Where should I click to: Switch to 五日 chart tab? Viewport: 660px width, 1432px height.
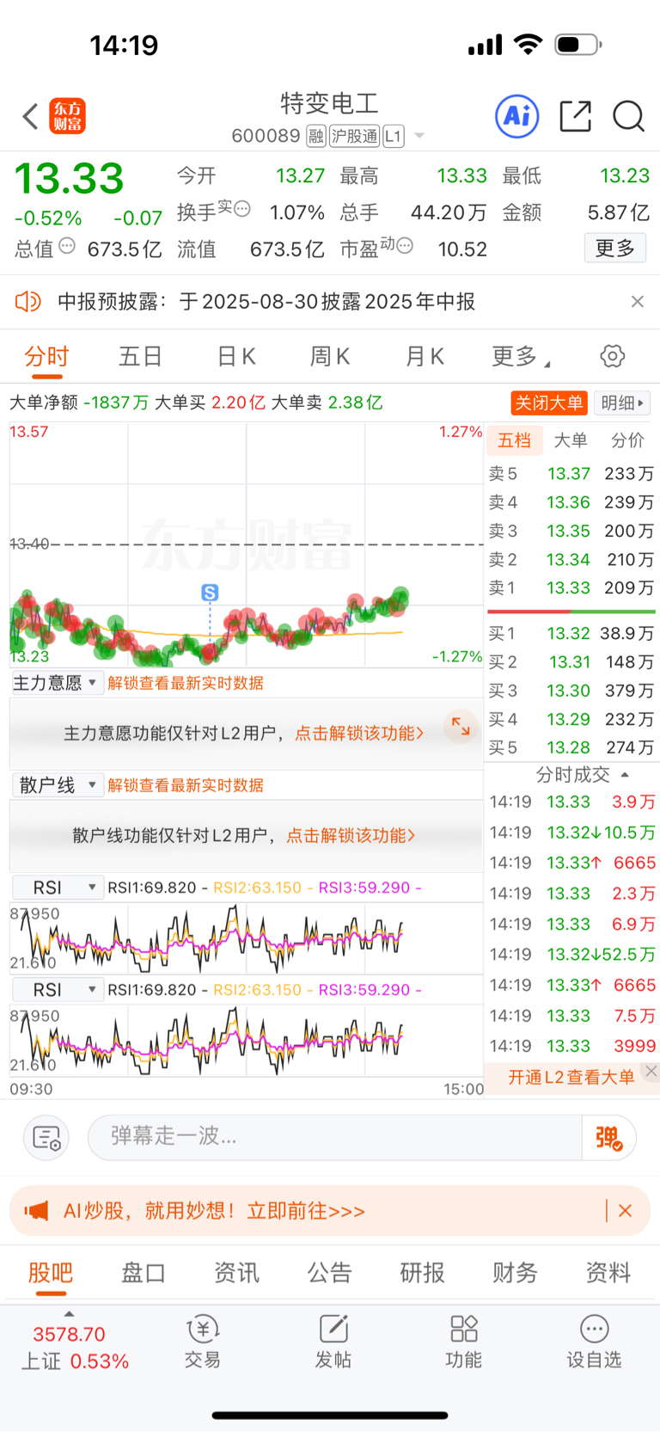pos(140,356)
